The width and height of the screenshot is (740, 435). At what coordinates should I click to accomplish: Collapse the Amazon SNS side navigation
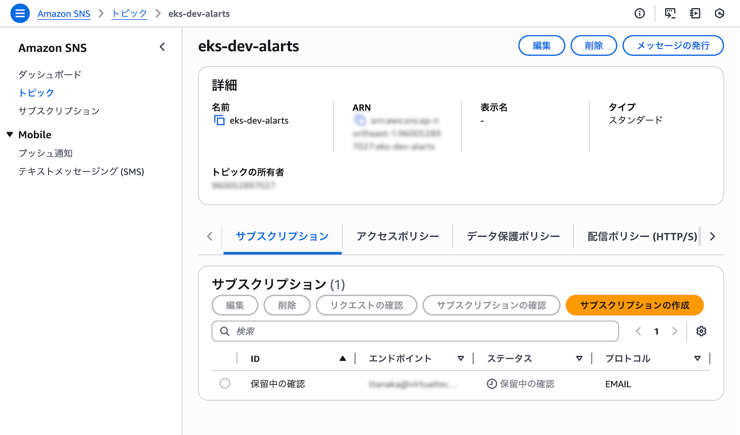162,47
